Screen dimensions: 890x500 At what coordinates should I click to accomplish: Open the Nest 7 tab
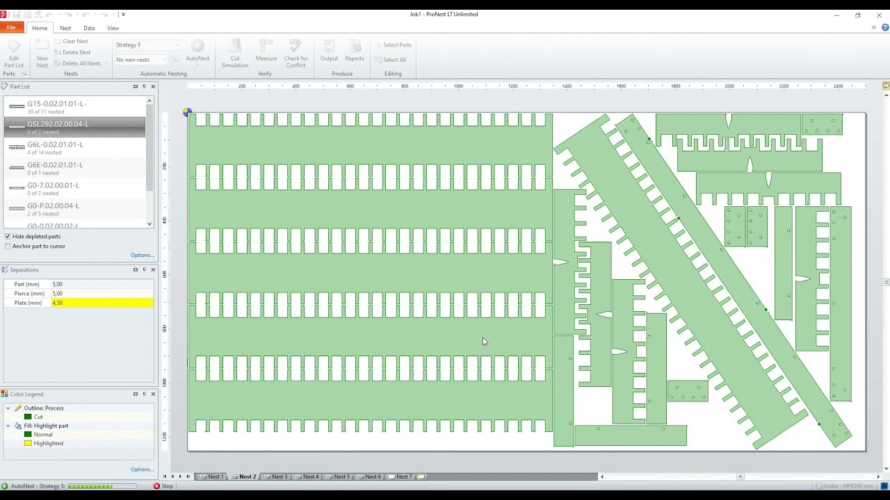click(x=400, y=476)
